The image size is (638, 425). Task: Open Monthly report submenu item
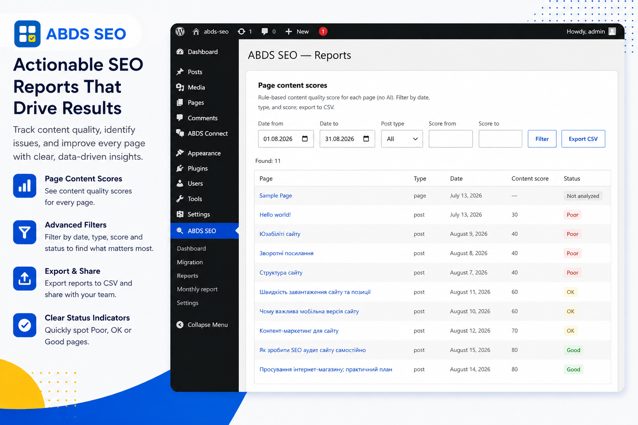[197, 289]
